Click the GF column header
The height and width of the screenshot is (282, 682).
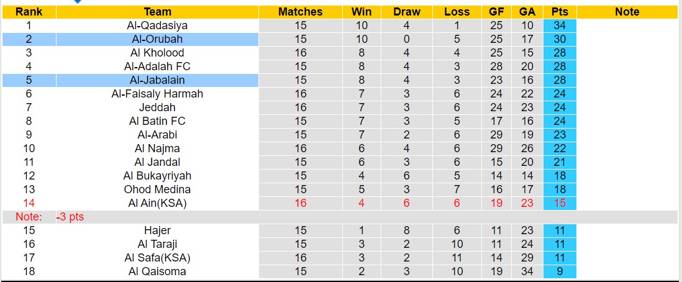(496, 12)
